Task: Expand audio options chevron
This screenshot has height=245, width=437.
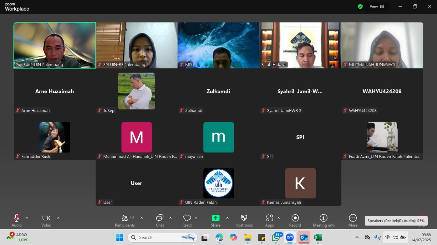Action: point(27,218)
